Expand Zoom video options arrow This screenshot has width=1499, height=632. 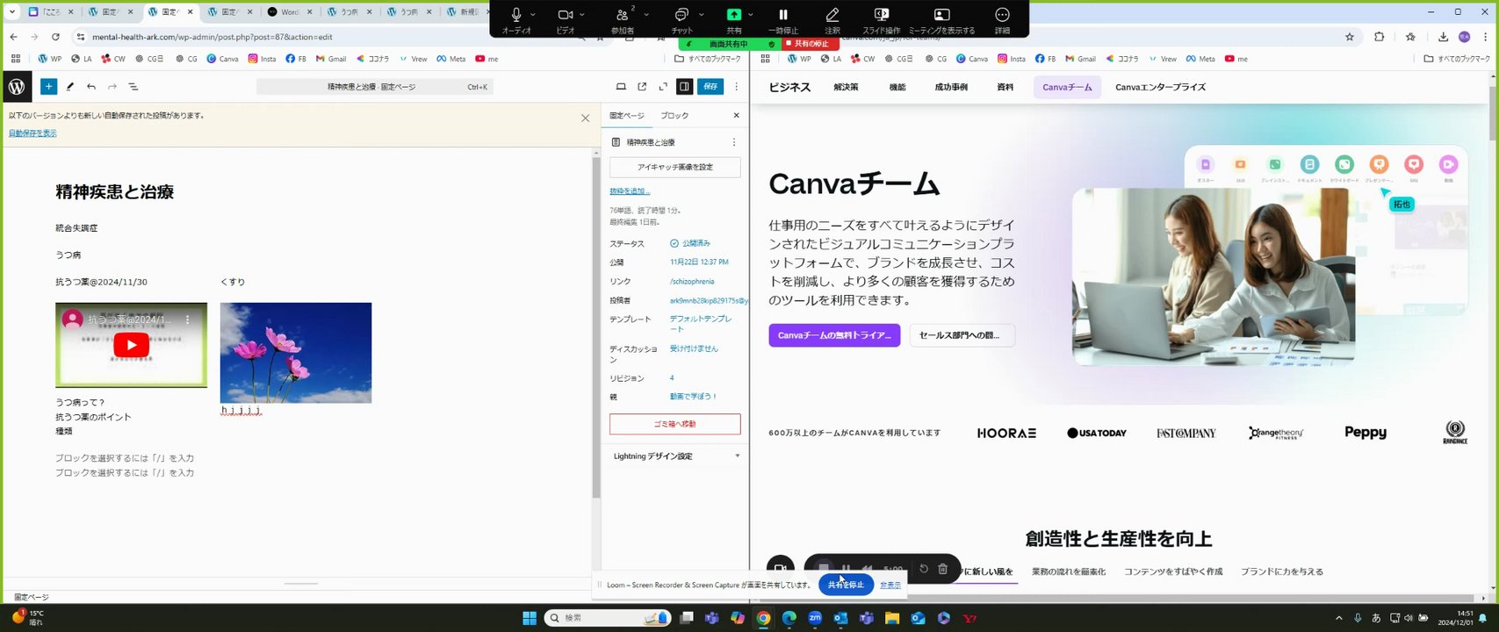(582, 15)
